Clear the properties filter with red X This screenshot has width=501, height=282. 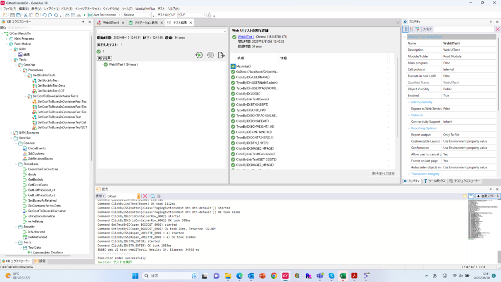coord(497,29)
